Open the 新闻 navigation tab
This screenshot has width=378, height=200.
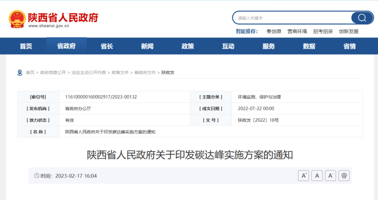click(147, 46)
